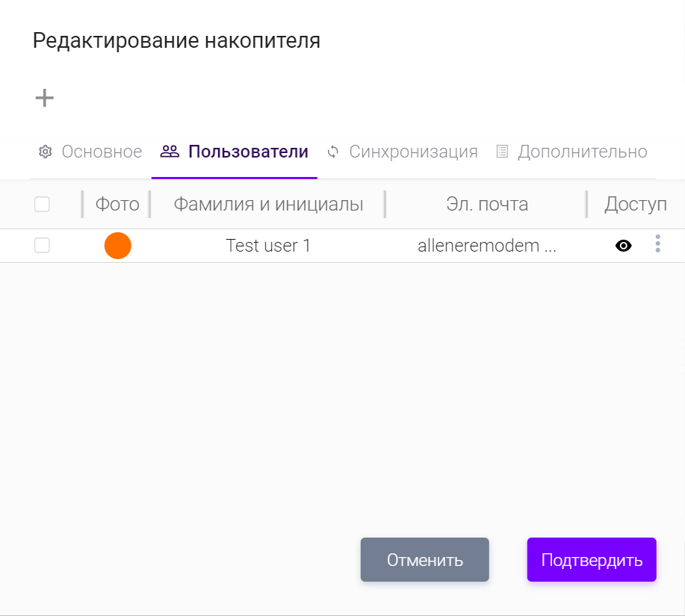Click the Test user 1 name cell
Image resolution: width=685 pixels, height=616 pixels.
pos(268,246)
